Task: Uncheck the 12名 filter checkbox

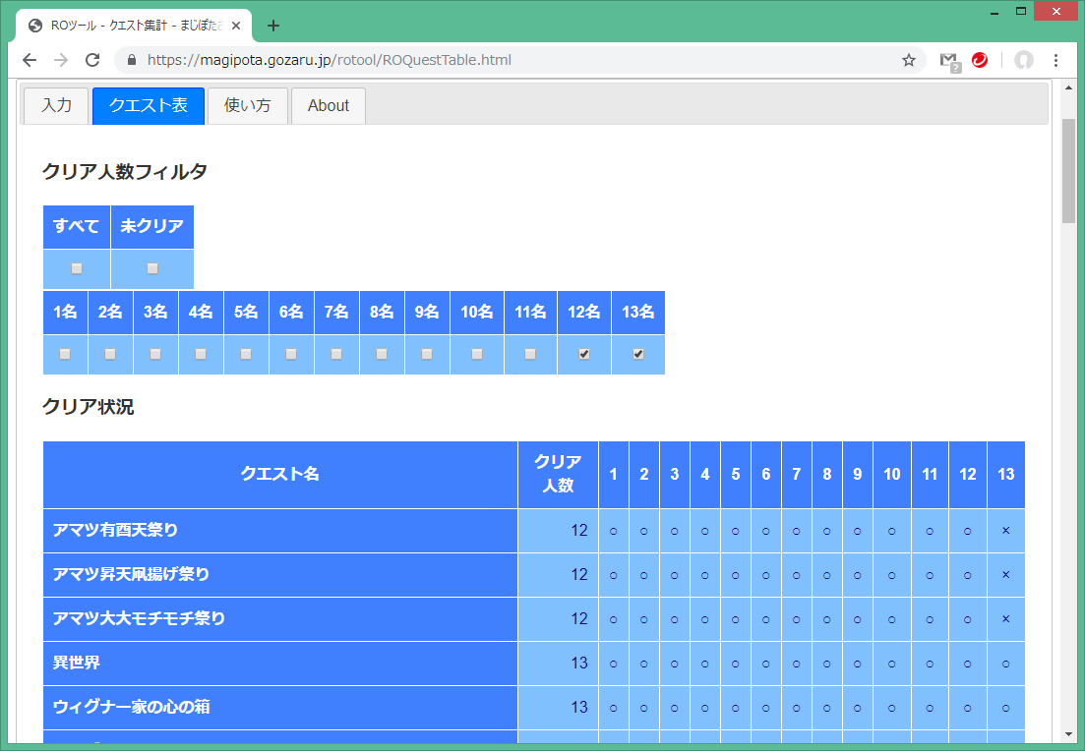Action: point(584,354)
